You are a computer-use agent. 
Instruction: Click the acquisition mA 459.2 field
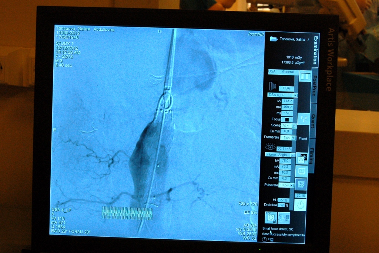coord(287,107)
